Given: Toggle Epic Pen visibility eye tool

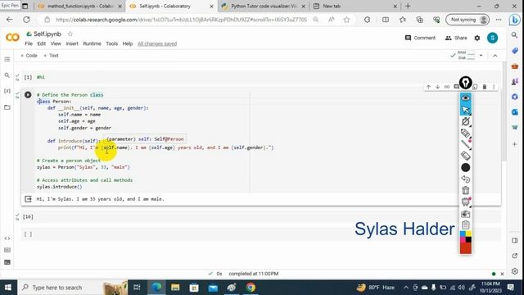Looking at the screenshot, I should tap(466, 98).
